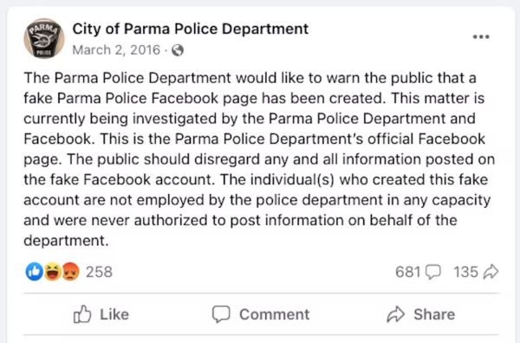The image size is (520, 343).
Task: Click the blue thumbs-up reaction icon
Action: tap(34, 272)
